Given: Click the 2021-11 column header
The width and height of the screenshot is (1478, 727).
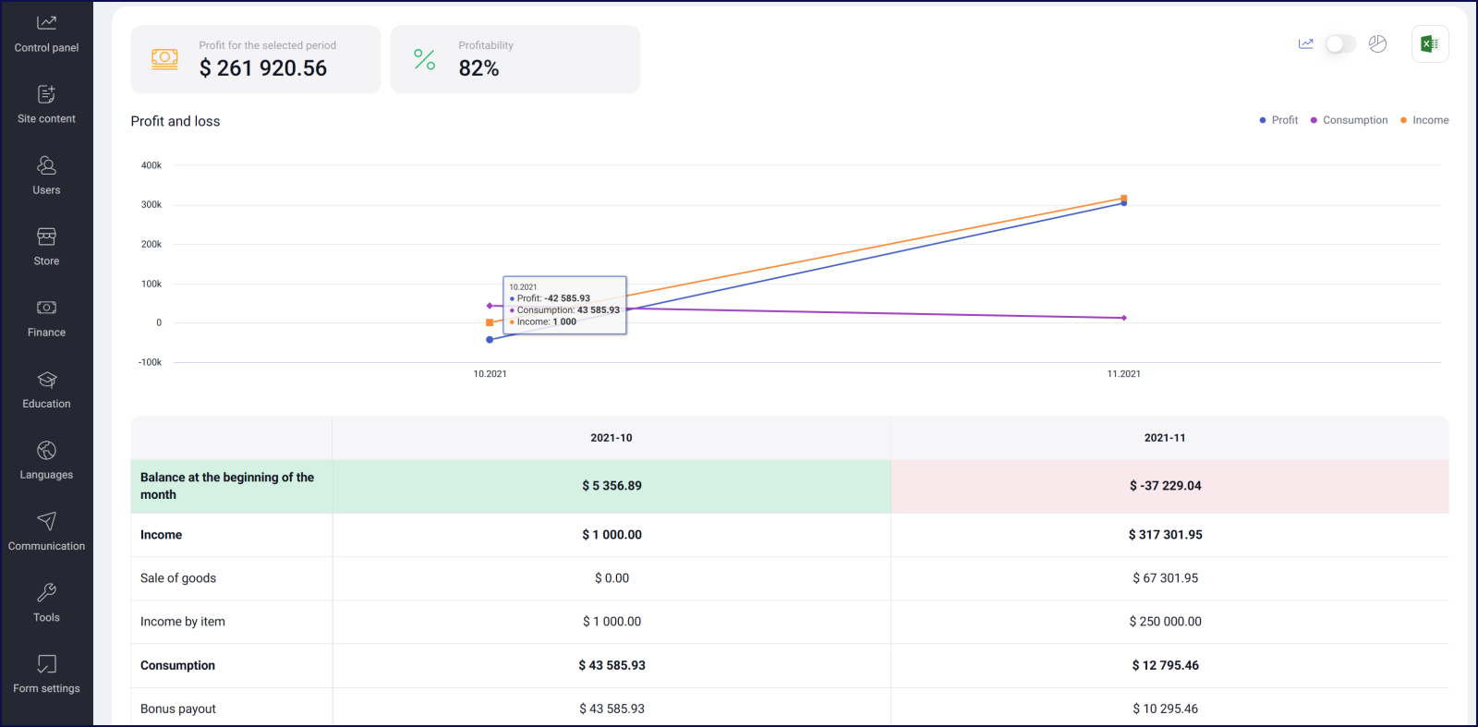Looking at the screenshot, I should [1165, 438].
